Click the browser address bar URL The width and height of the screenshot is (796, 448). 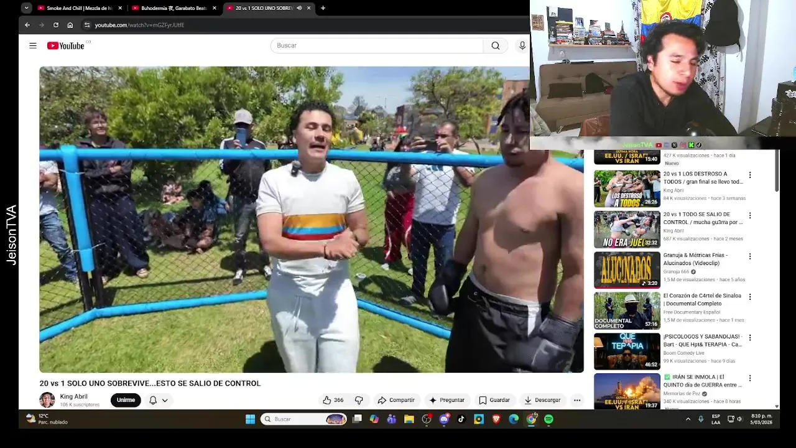139,25
